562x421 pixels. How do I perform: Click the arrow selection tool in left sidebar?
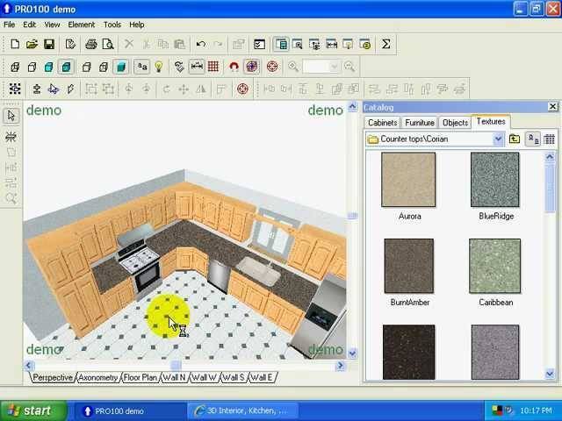[11, 116]
